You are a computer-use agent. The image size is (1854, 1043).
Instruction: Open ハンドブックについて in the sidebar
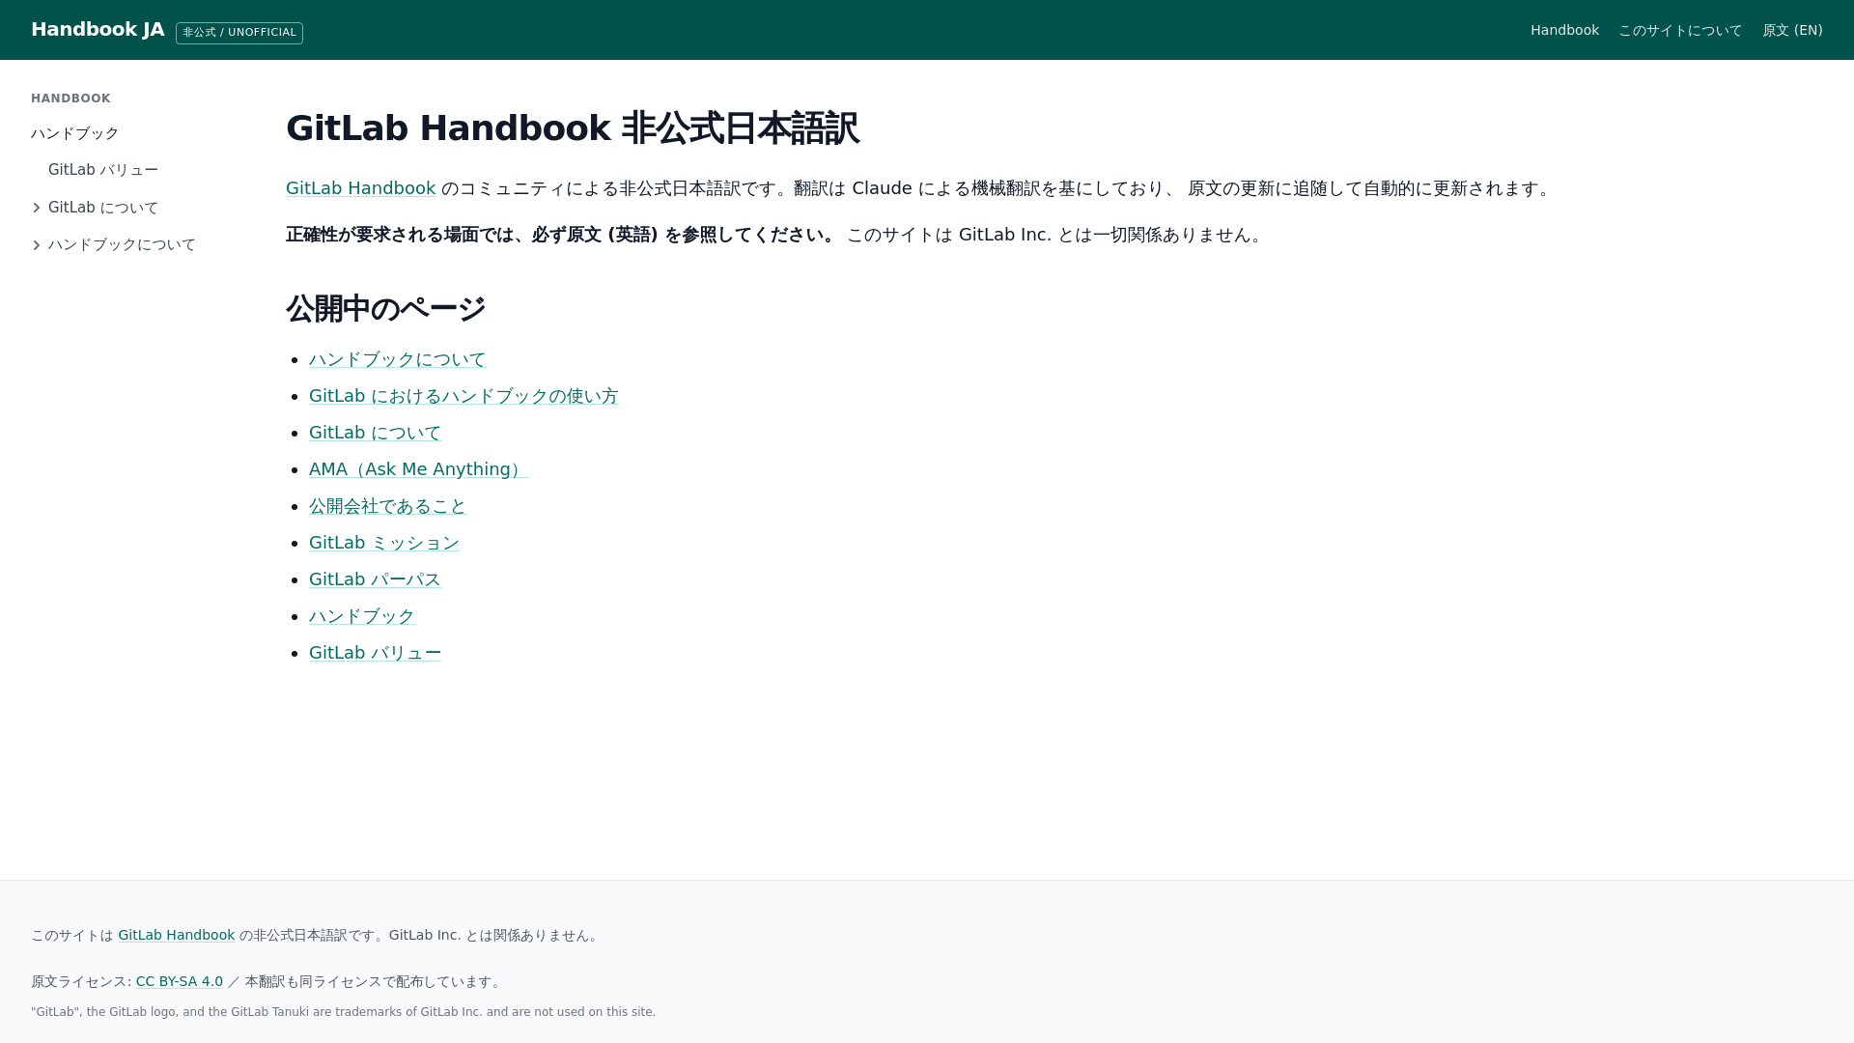pos(122,245)
